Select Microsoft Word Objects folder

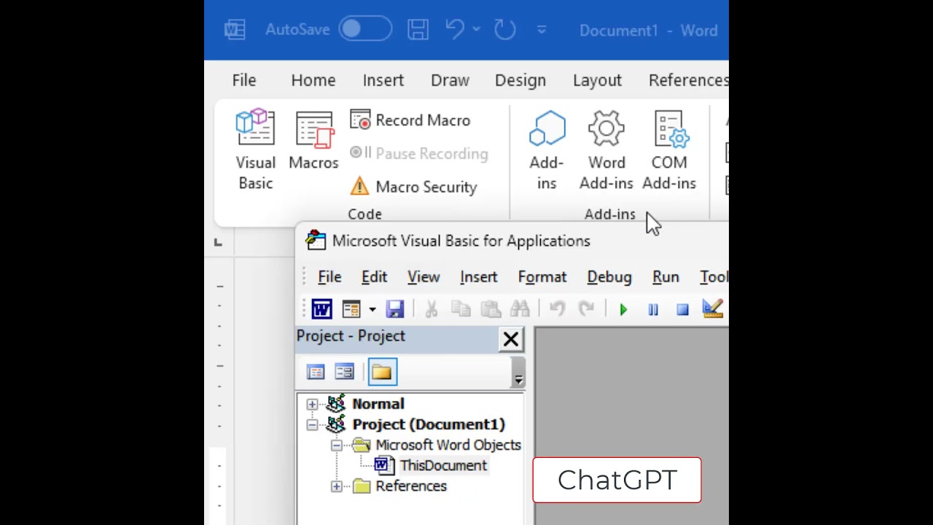coord(448,445)
